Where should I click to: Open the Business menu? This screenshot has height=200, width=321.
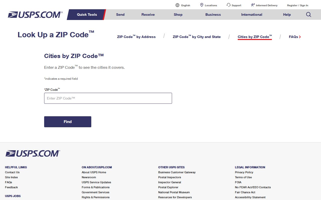(213, 14)
